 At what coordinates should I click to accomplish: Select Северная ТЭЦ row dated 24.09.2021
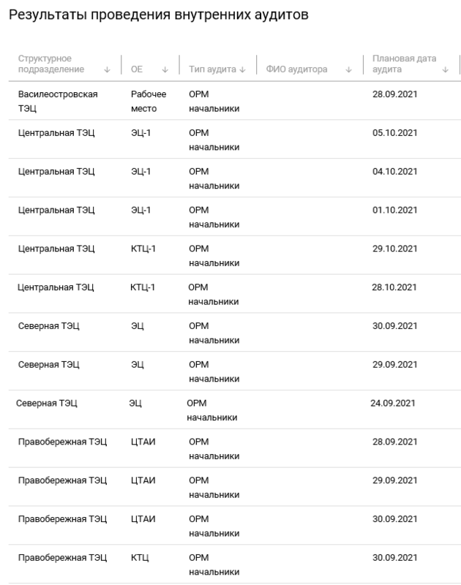[235, 409]
